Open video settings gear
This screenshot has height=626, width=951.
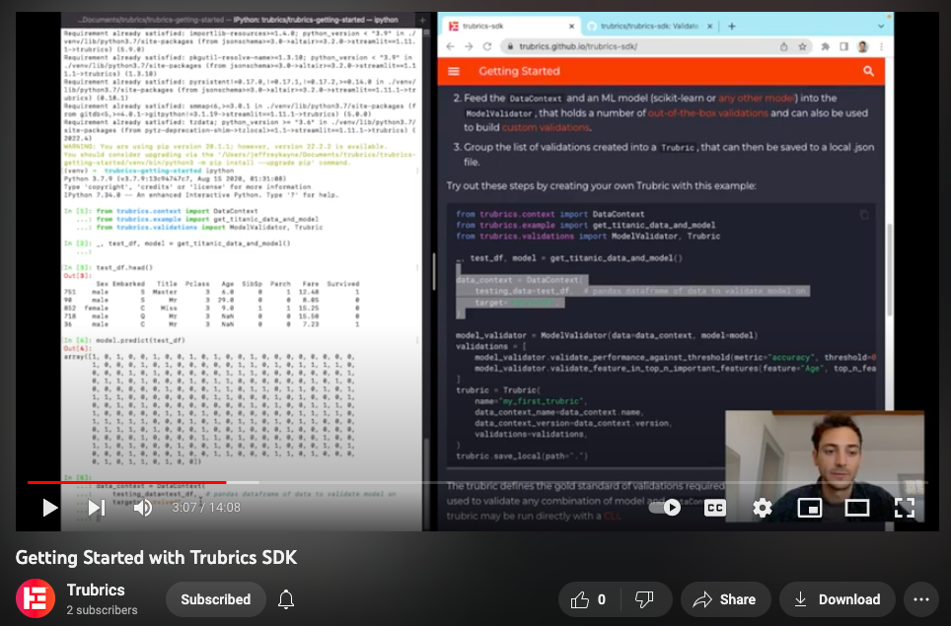tap(762, 508)
